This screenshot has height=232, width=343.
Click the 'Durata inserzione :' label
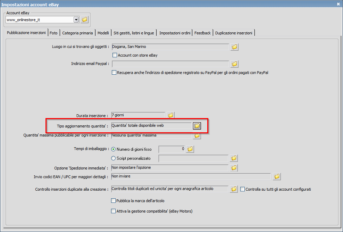tap(92, 116)
